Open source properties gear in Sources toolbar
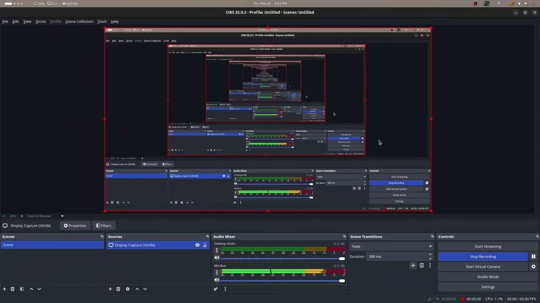 [x=127, y=289]
